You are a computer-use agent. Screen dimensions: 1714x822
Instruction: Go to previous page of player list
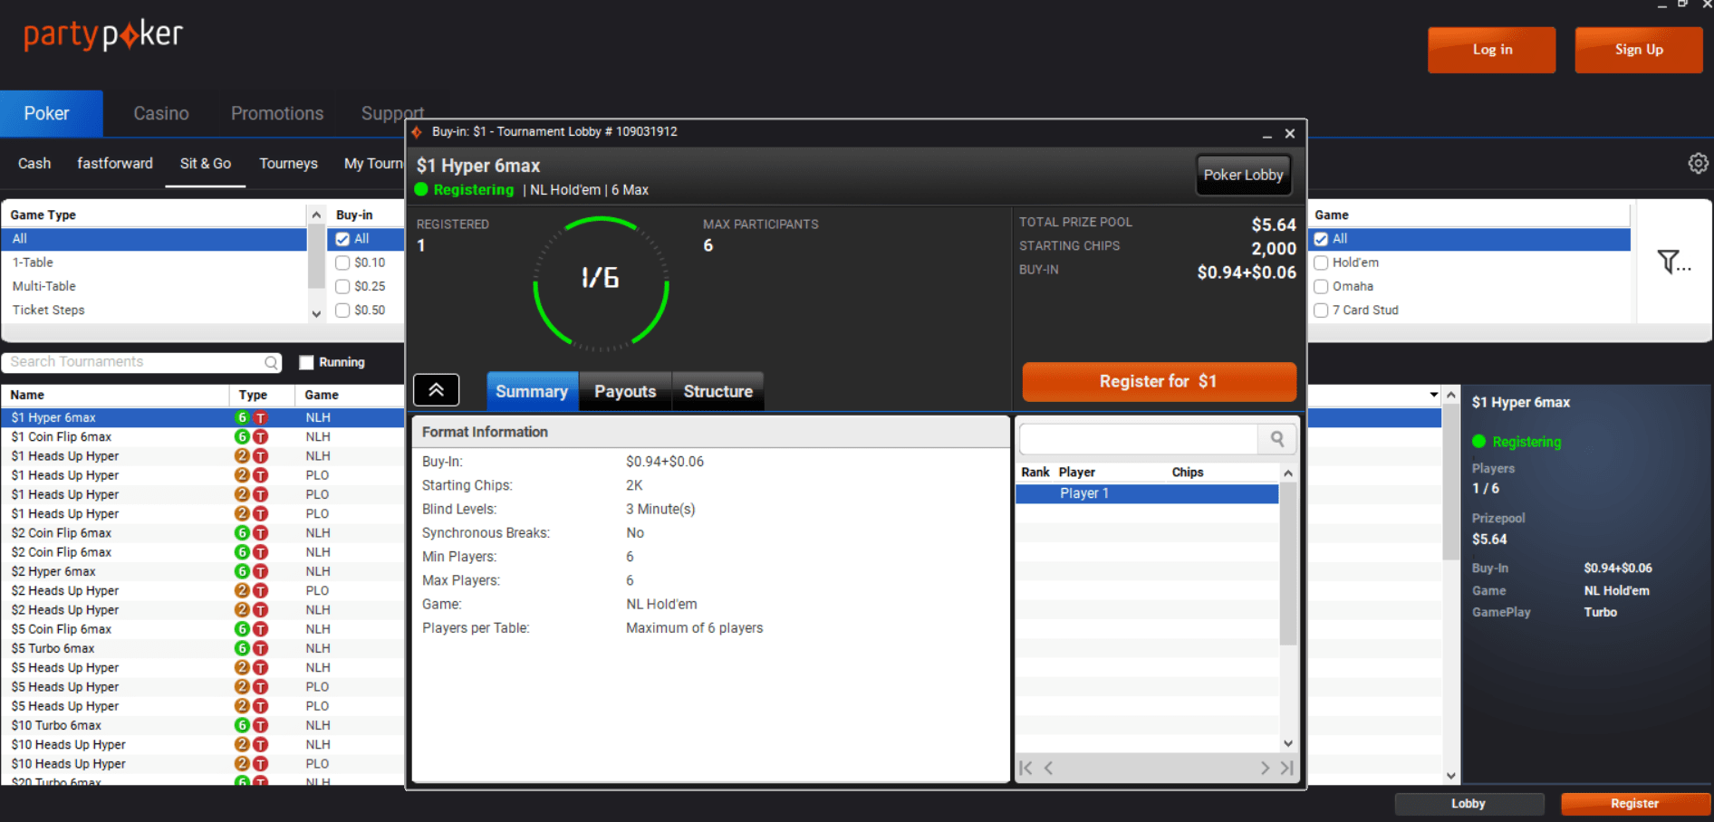(x=1048, y=768)
